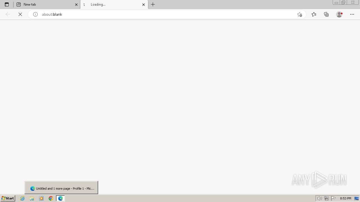Open a new tab with plus button
Viewport: 360px width, 202px height.
tap(153, 4)
